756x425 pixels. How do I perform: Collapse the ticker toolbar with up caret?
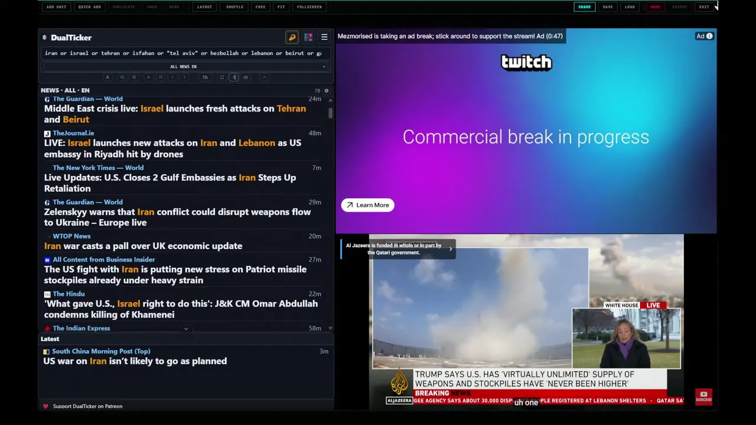[265, 77]
